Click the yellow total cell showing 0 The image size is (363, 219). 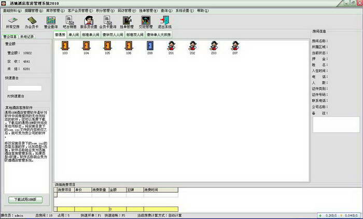click(118, 209)
